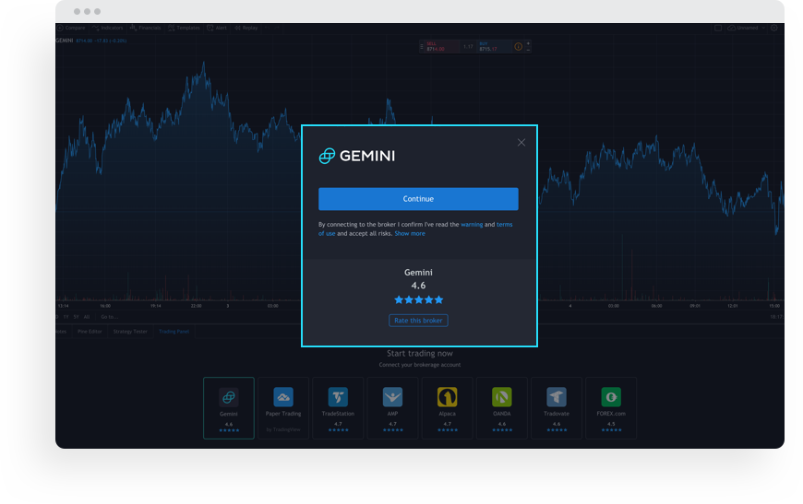Switch to the Pine Editor tab

click(x=90, y=331)
